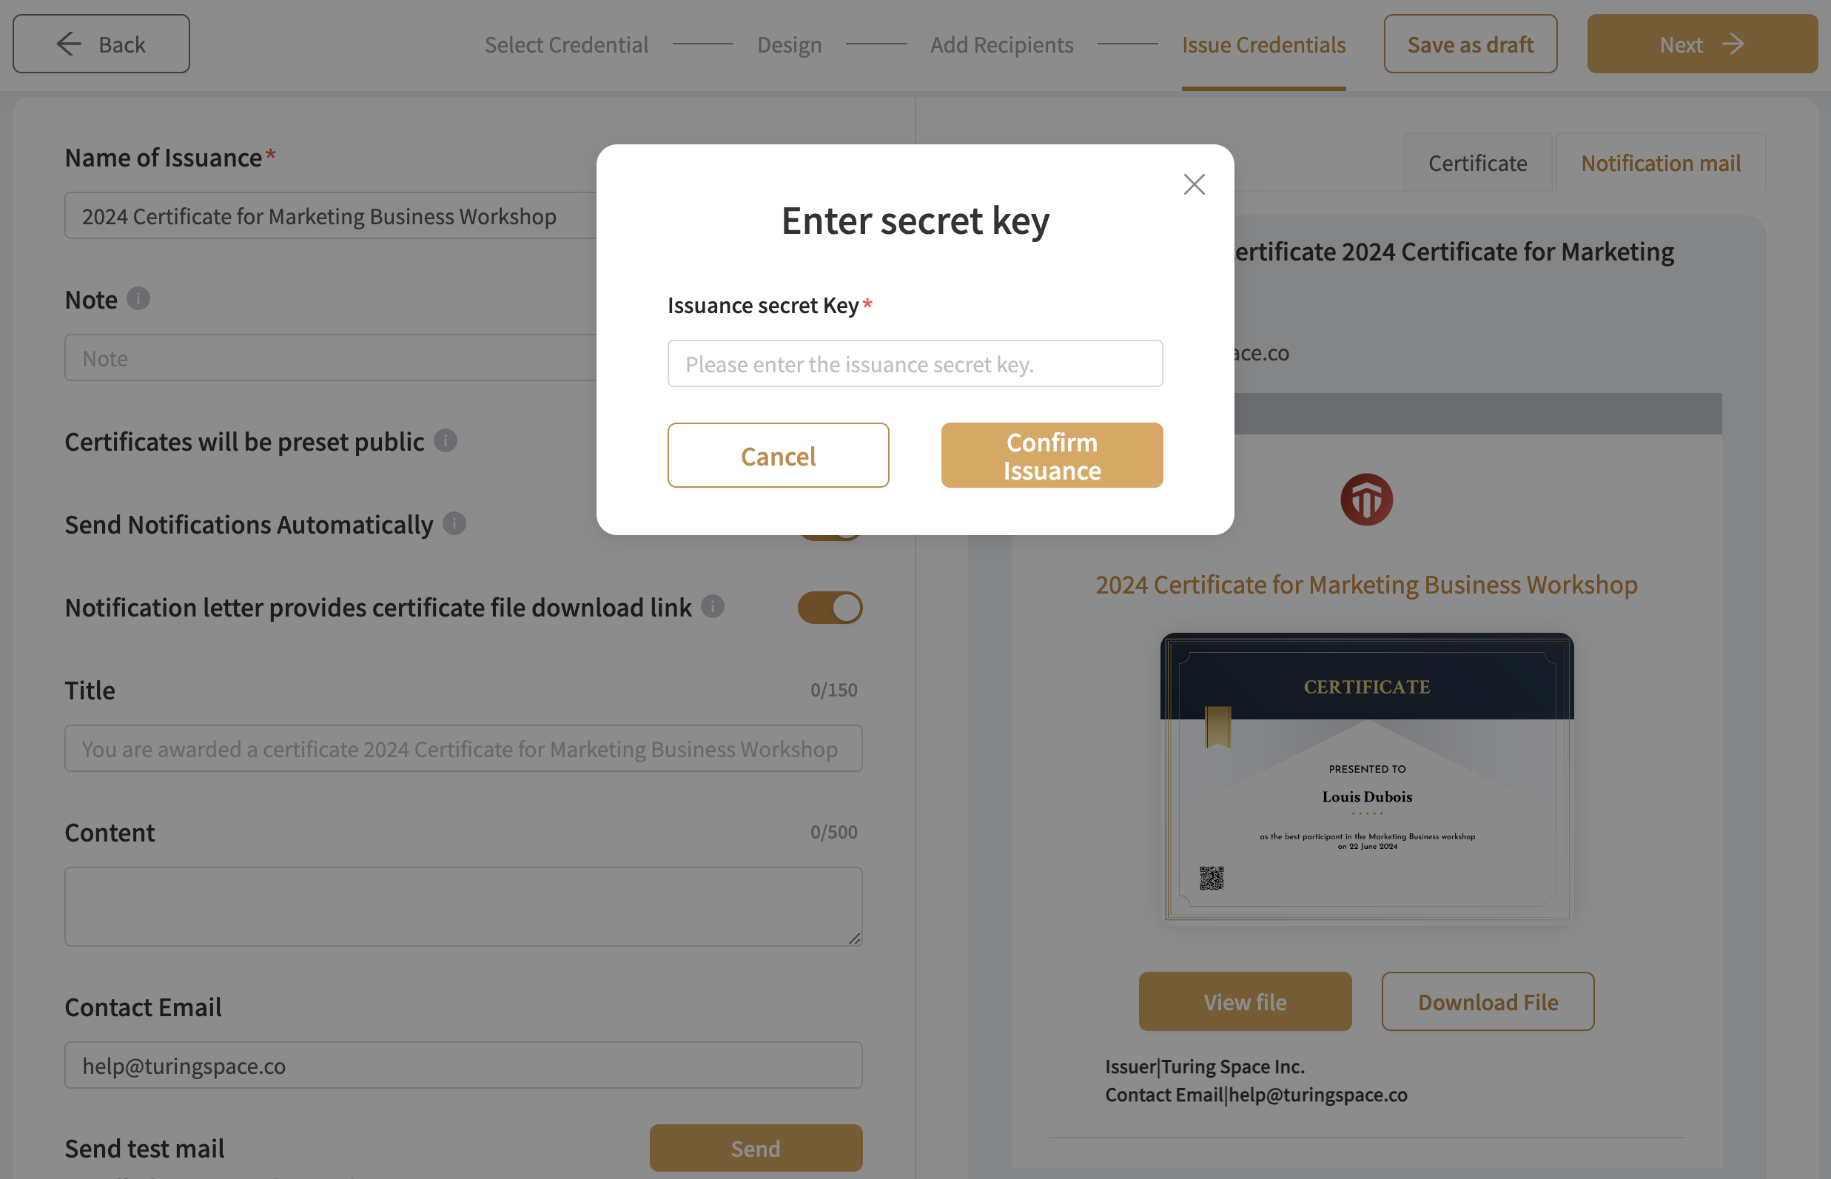Click Save as draft
This screenshot has width=1831, height=1179.
coord(1470,44)
